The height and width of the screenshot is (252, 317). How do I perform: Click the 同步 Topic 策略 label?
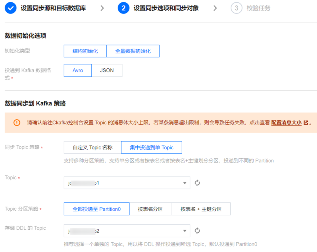point(22,147)
